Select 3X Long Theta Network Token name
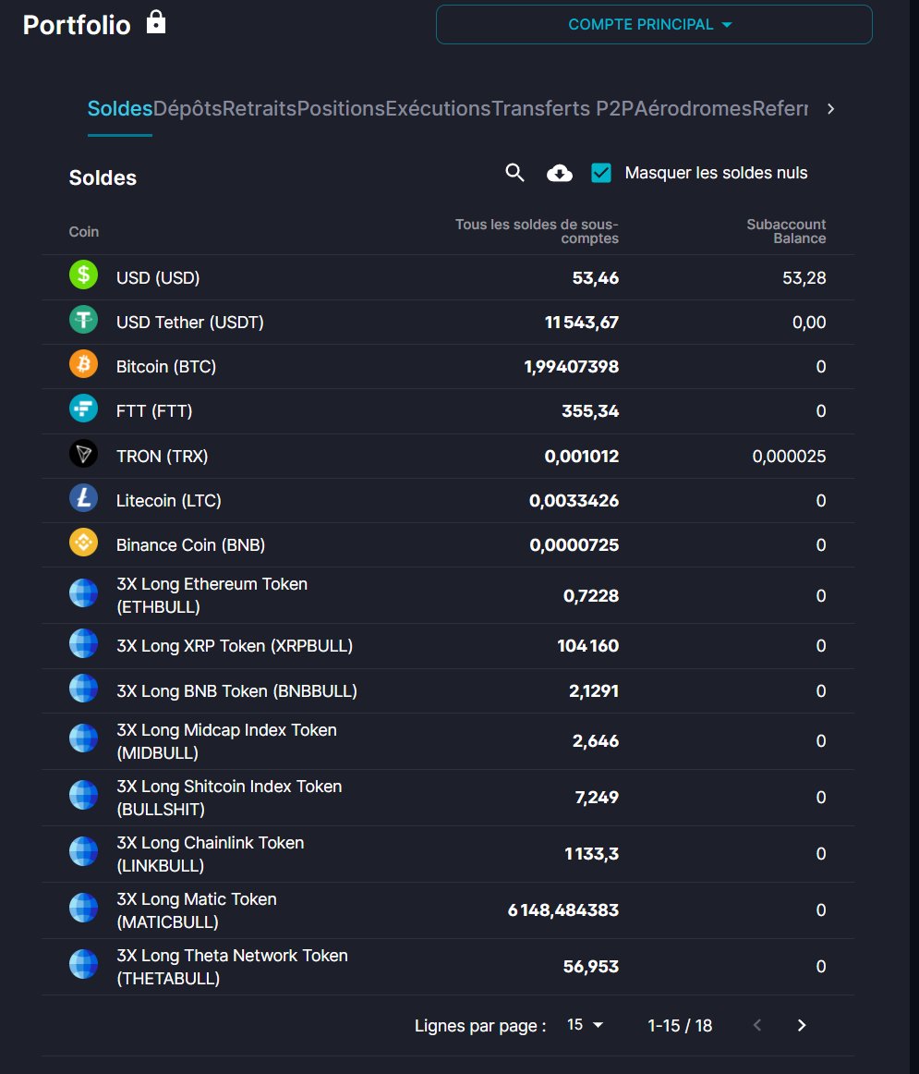 232,967
